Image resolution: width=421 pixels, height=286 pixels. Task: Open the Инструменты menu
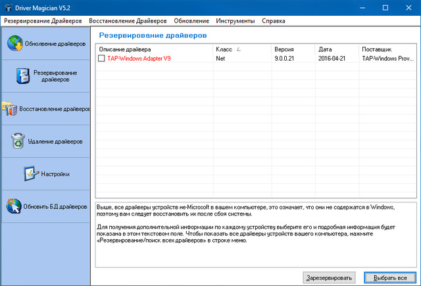coord(235,20)
